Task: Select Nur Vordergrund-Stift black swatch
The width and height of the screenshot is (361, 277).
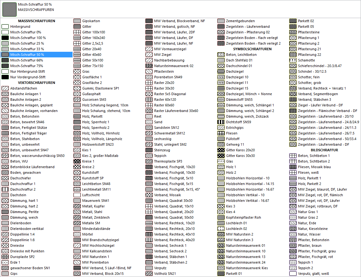Action: click(5, 77)
